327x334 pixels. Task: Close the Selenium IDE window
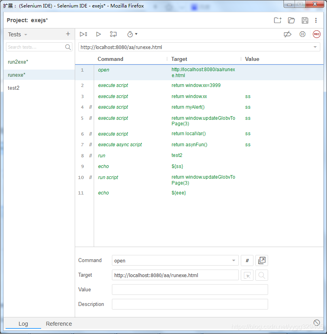pyautogui.click(x=315, y=4)
